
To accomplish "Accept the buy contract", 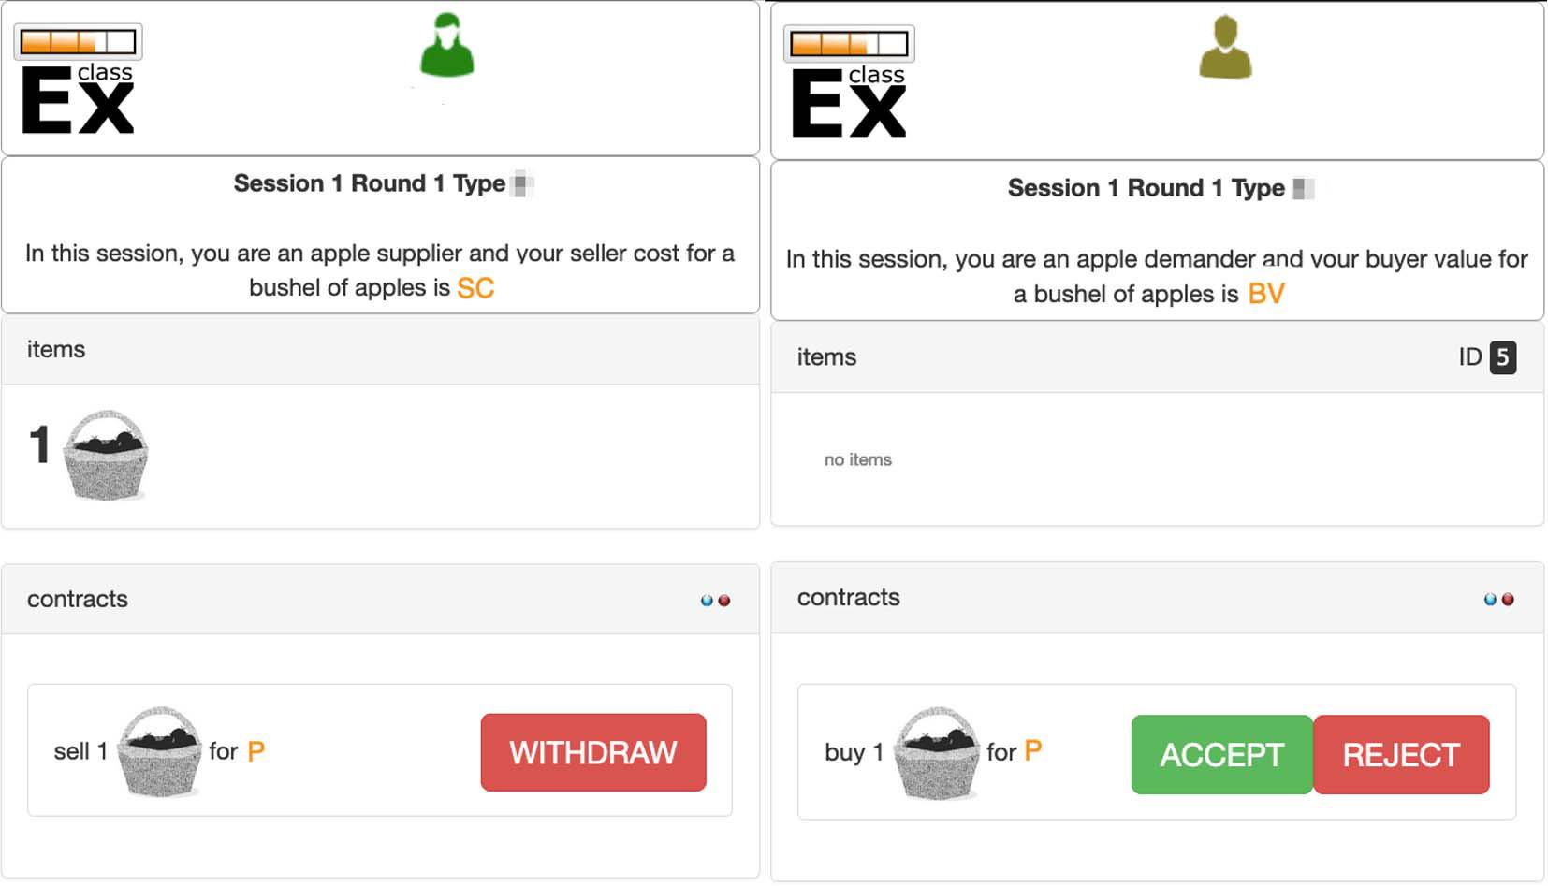I will pos(1221,755).
